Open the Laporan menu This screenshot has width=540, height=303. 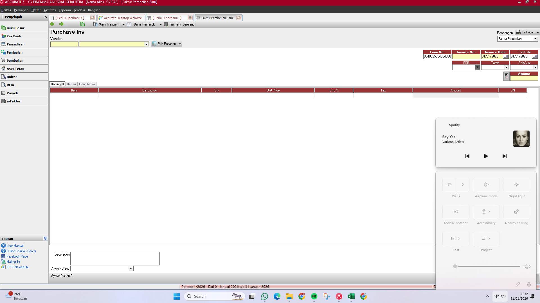[x=64, y=10]
